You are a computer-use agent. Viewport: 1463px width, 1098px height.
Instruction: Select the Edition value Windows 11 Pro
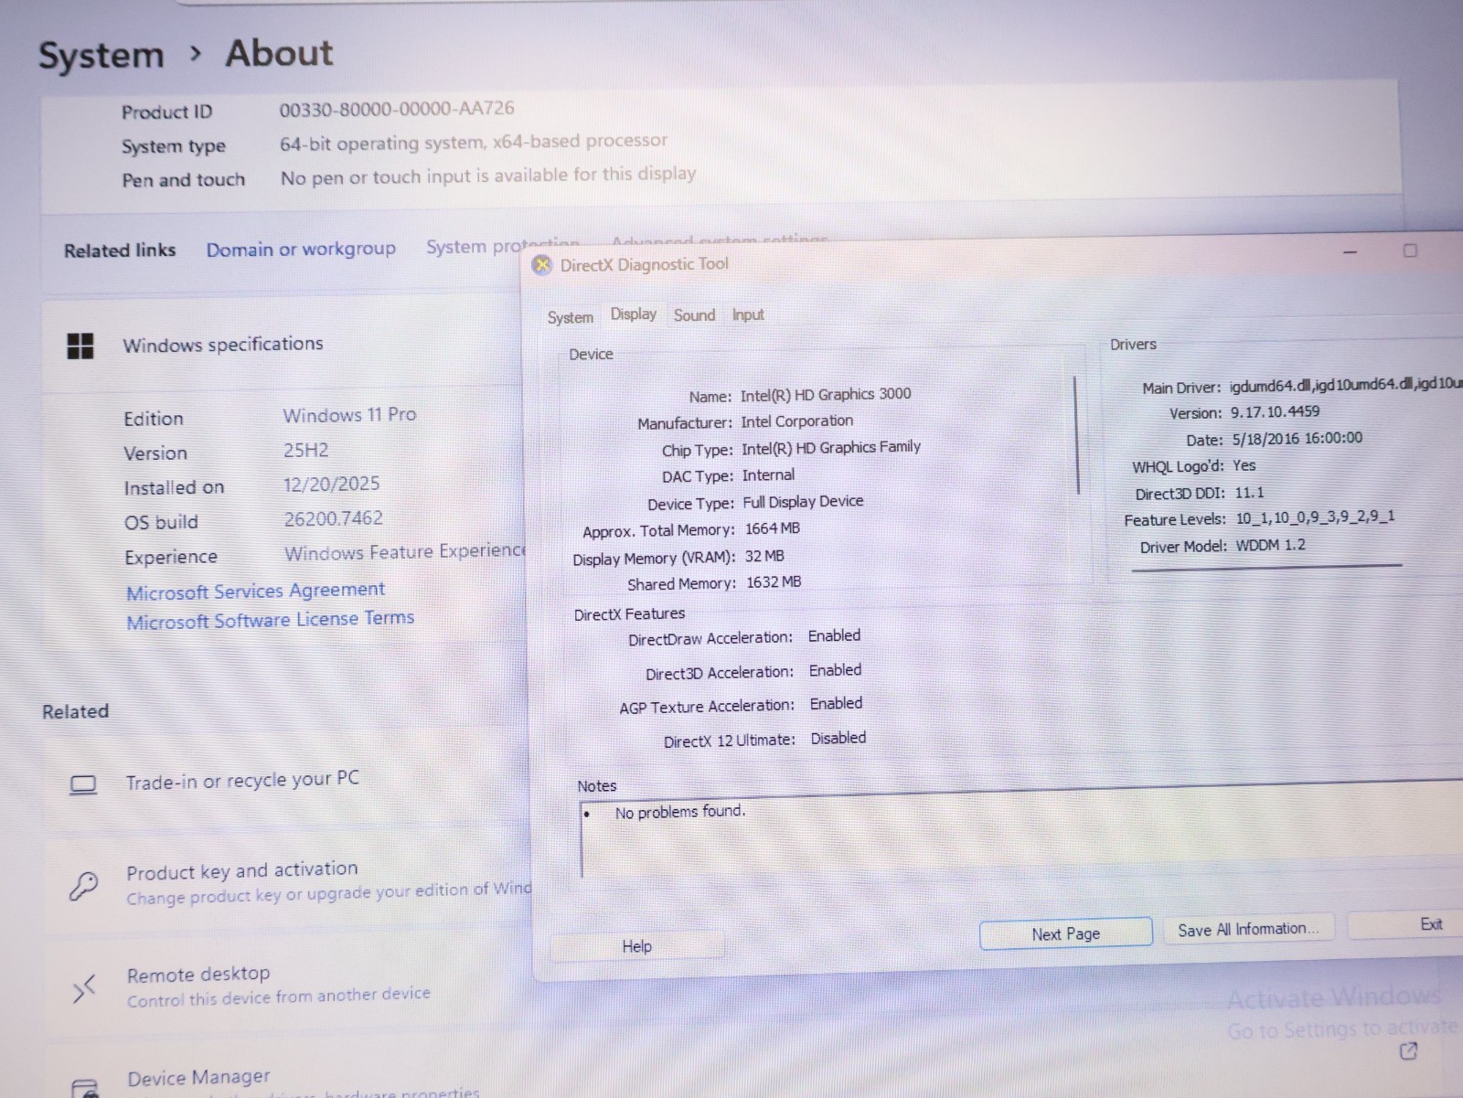349,415
